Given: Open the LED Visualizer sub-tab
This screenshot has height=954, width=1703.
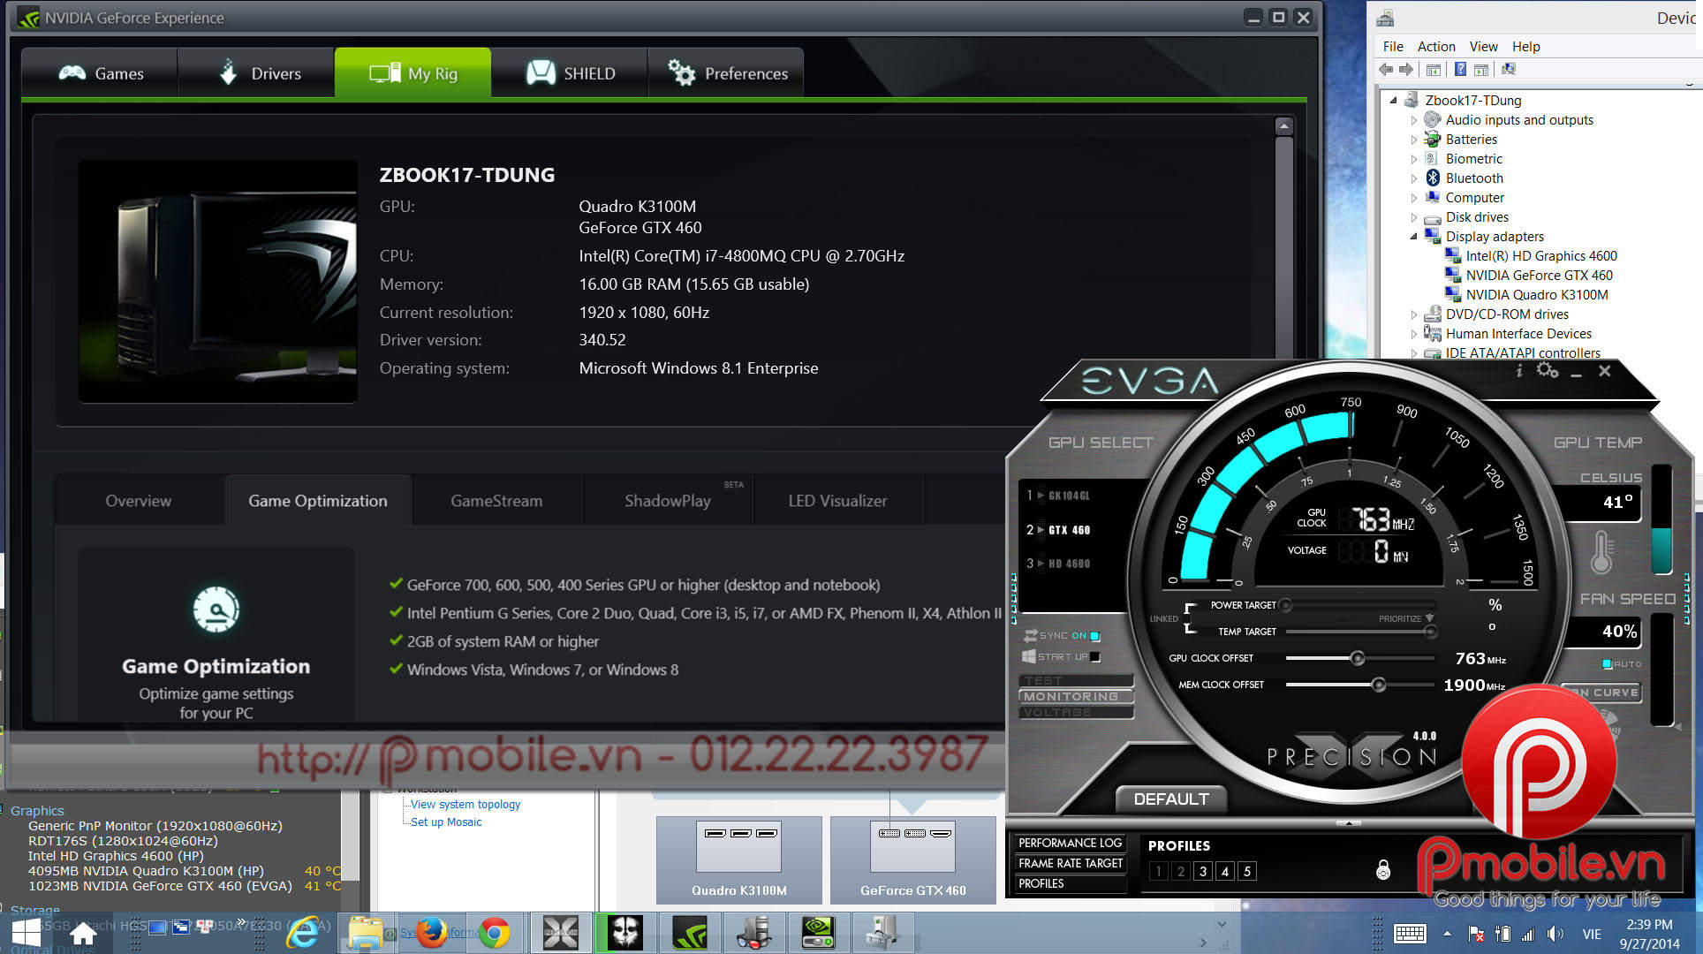Looking at the screenshot, I should 837,501.
